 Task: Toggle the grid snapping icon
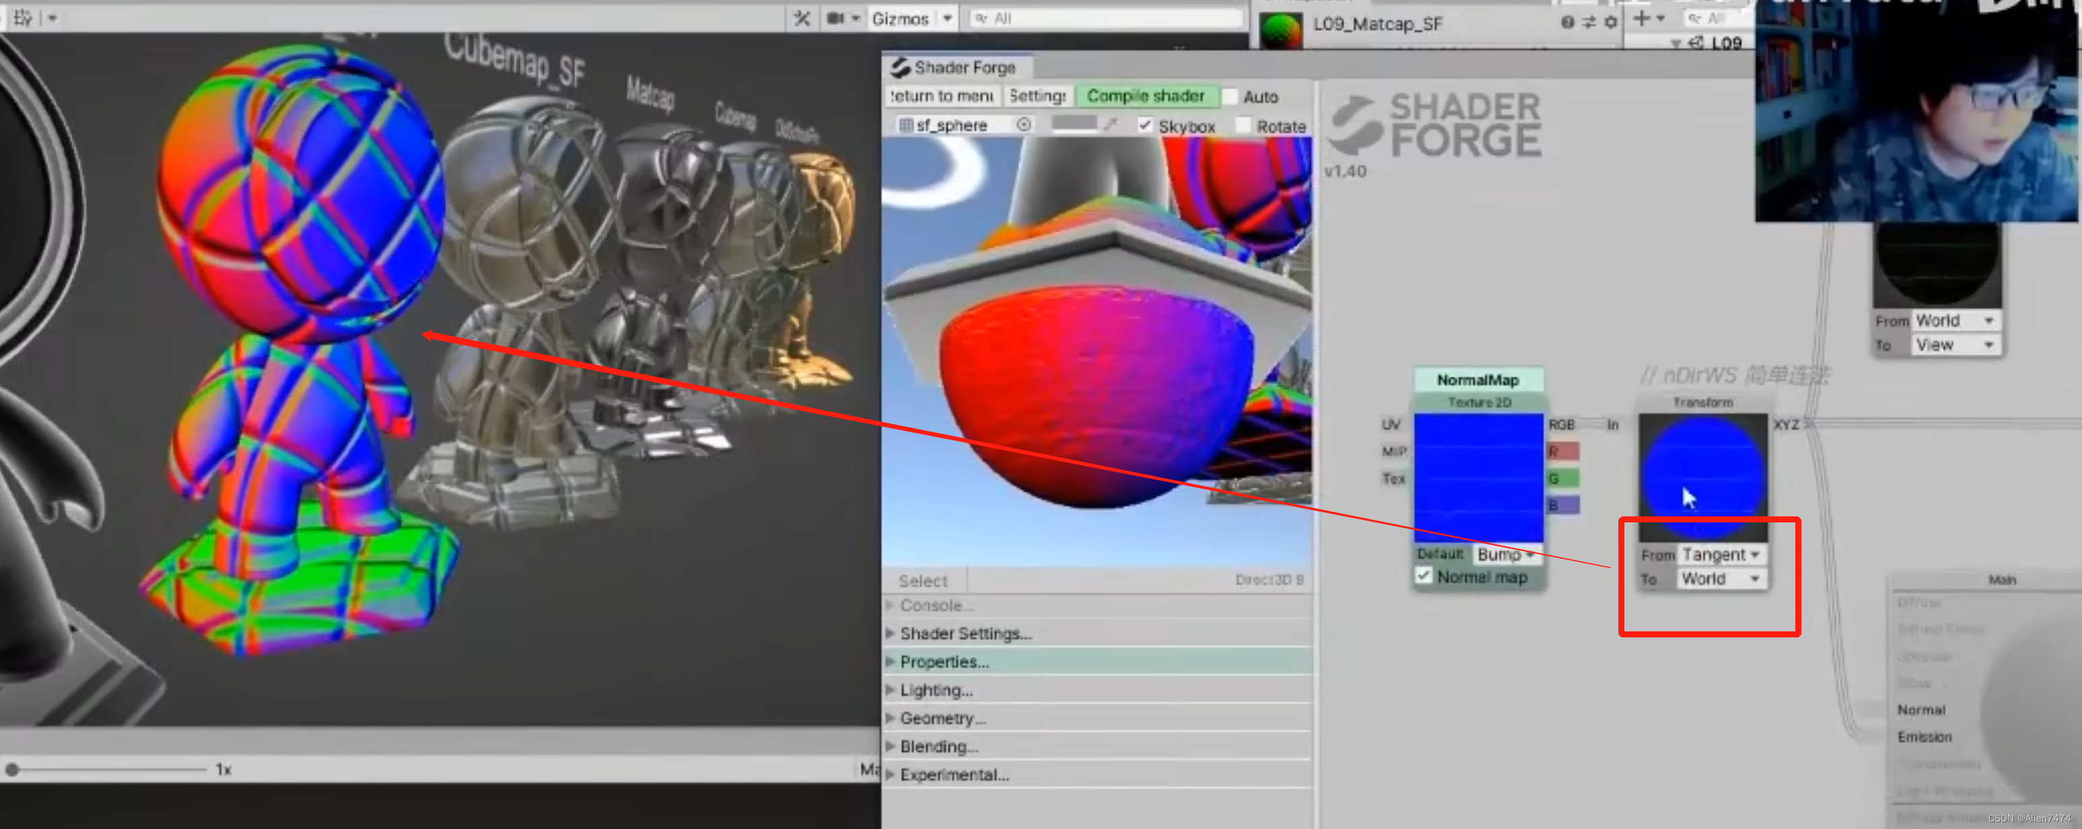[22, 17]
